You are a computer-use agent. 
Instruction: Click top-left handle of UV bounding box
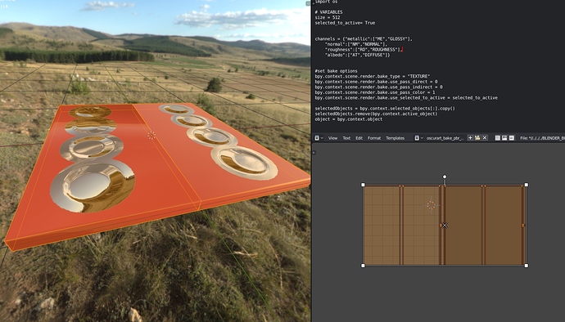pyautogui.click(x=364, y=185)
